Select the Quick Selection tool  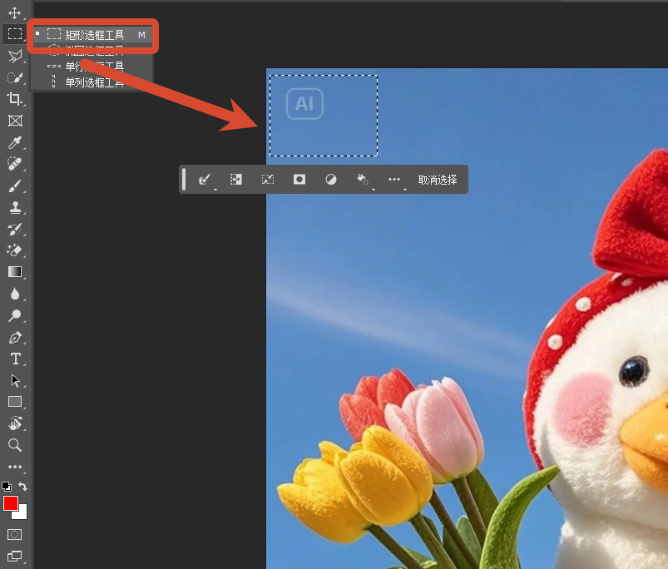click(x=15, y=77)
